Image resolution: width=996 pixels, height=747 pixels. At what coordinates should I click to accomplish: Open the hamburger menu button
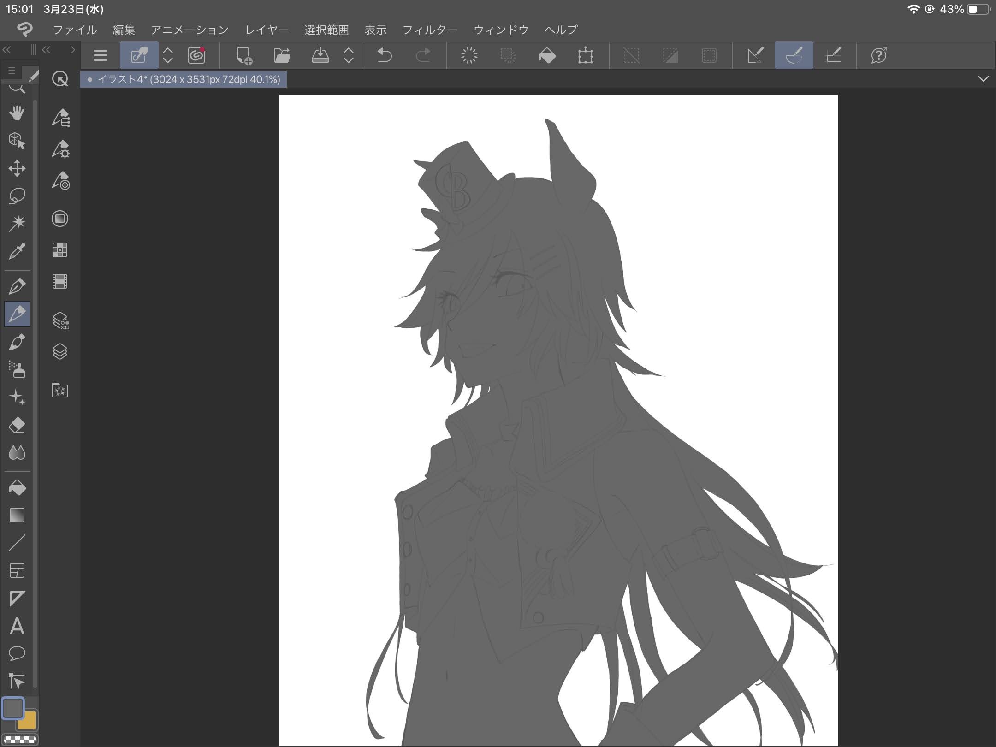100,56
